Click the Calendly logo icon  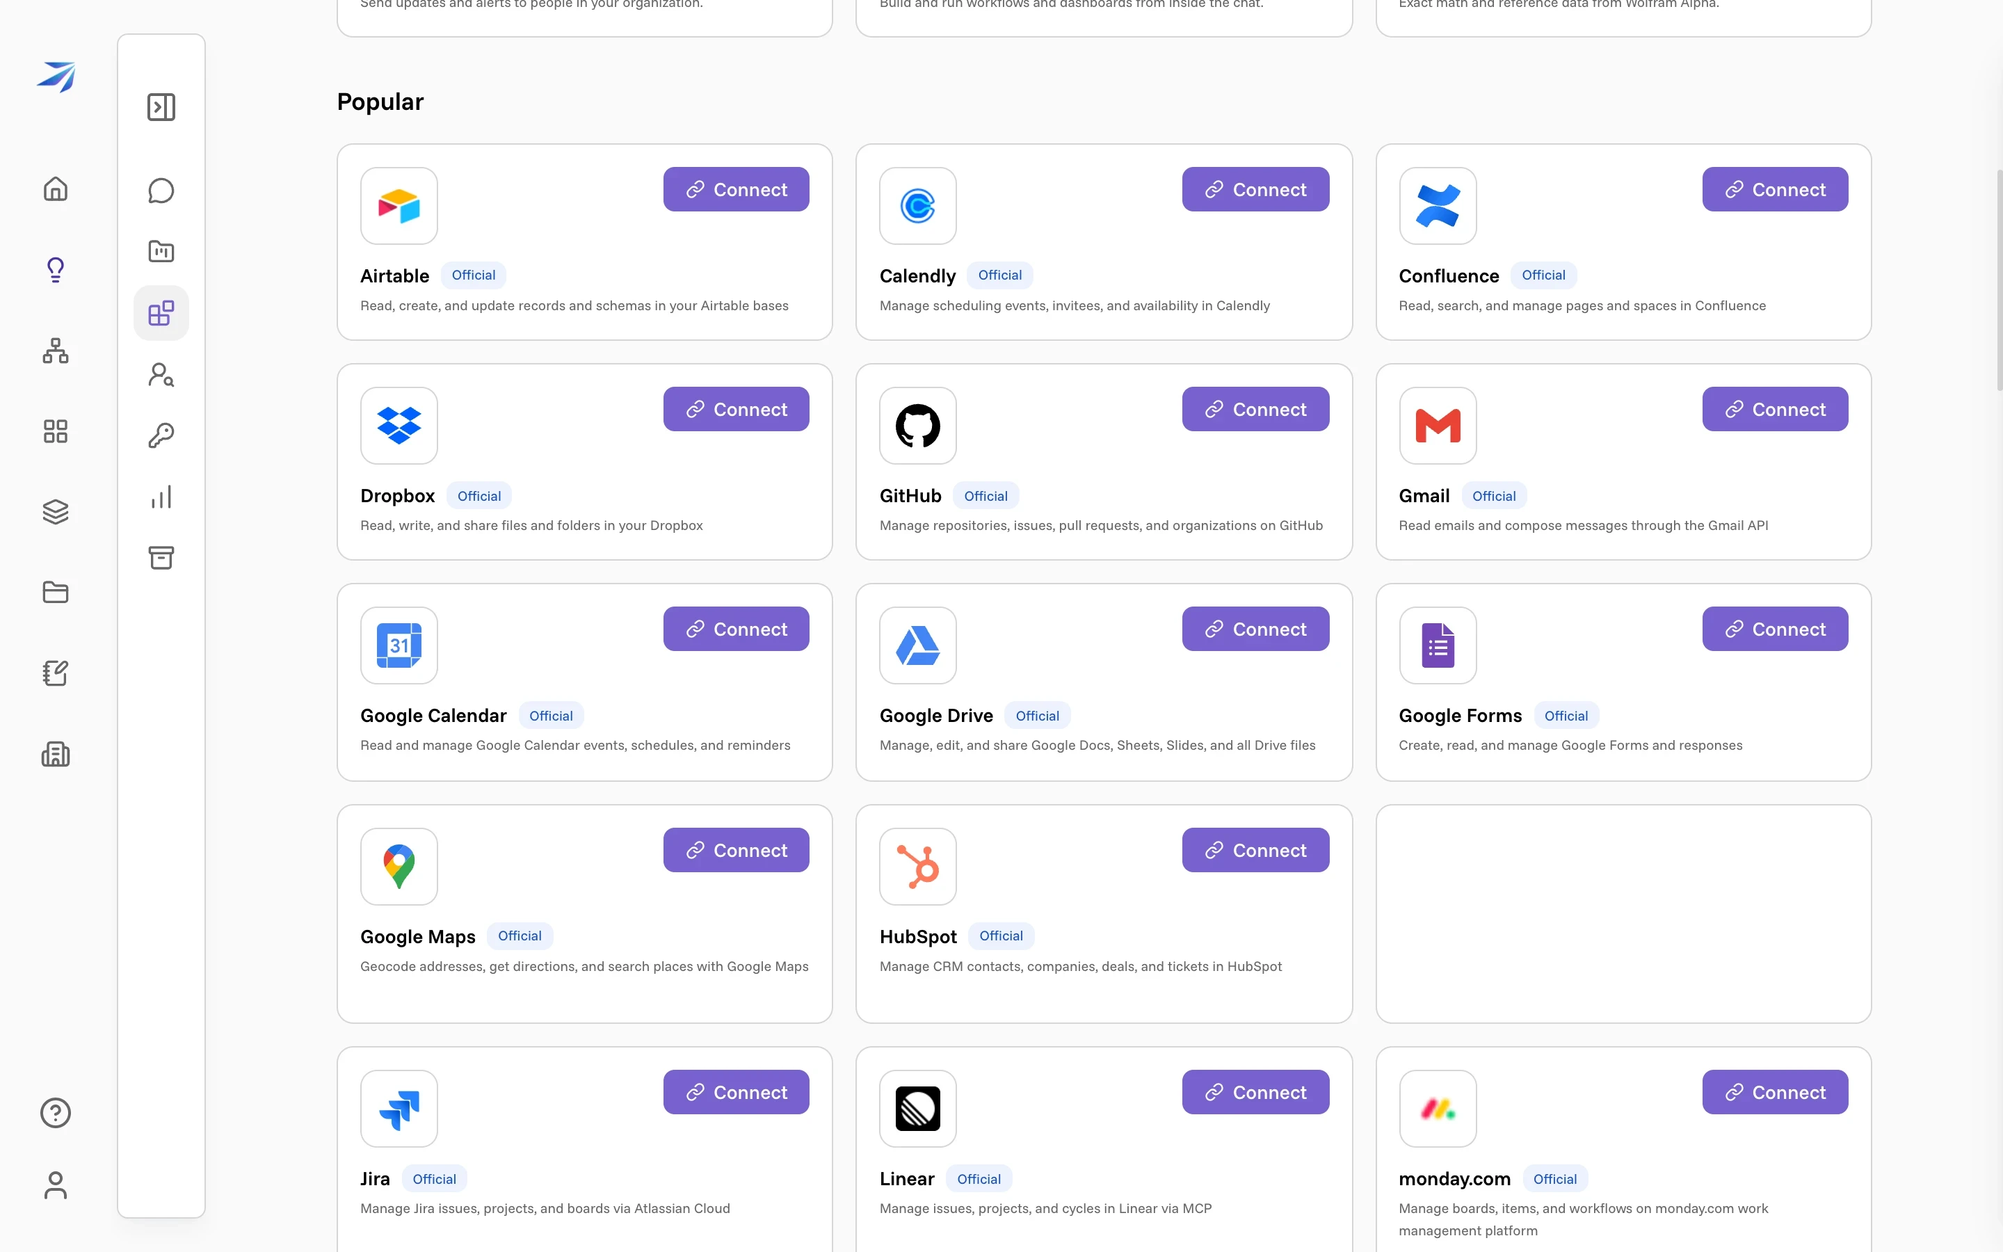918,206
